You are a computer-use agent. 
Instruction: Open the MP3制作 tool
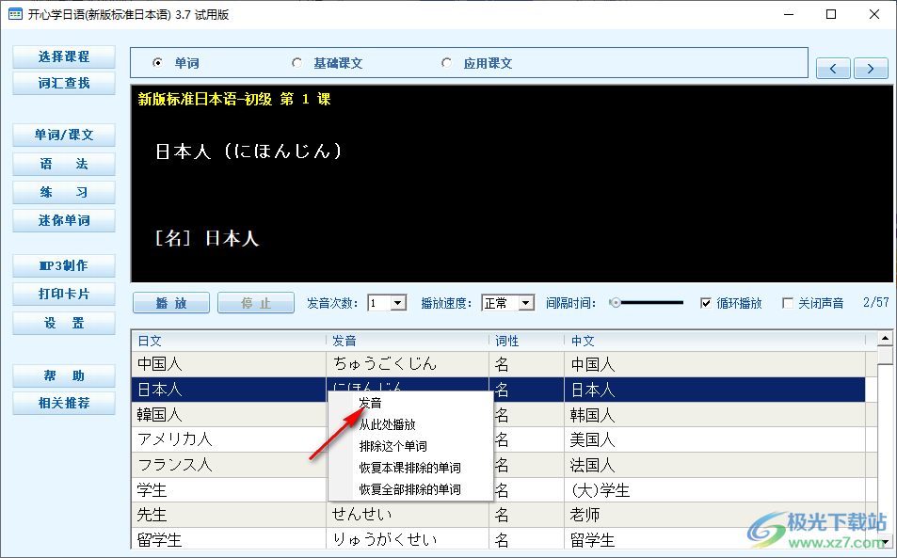pyautogui.click(x=64, y=266)
